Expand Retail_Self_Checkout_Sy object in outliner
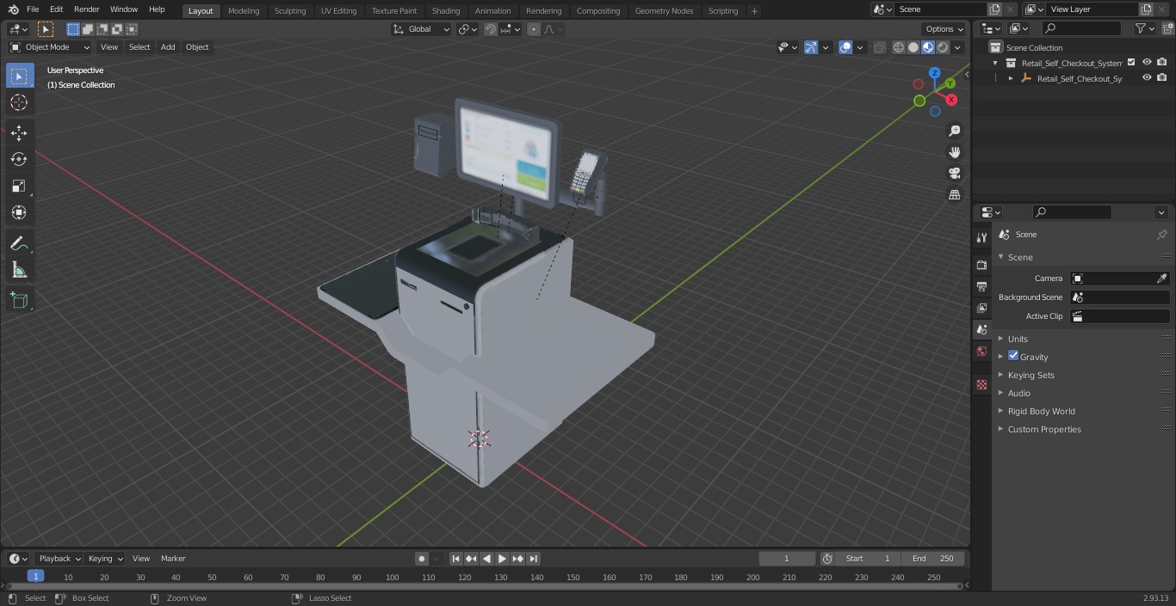The image size is (1176, 606). coord(1011,78)
